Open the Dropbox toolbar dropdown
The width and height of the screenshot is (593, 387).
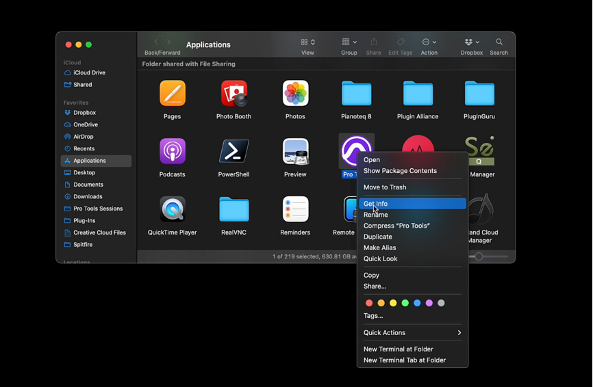click(x=472, y=42)
